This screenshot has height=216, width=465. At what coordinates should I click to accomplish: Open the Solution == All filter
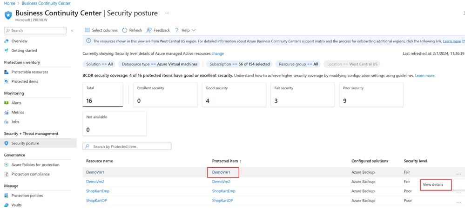point(99,64)
